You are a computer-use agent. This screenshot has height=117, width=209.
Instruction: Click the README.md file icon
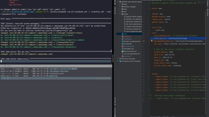point(122,49)
